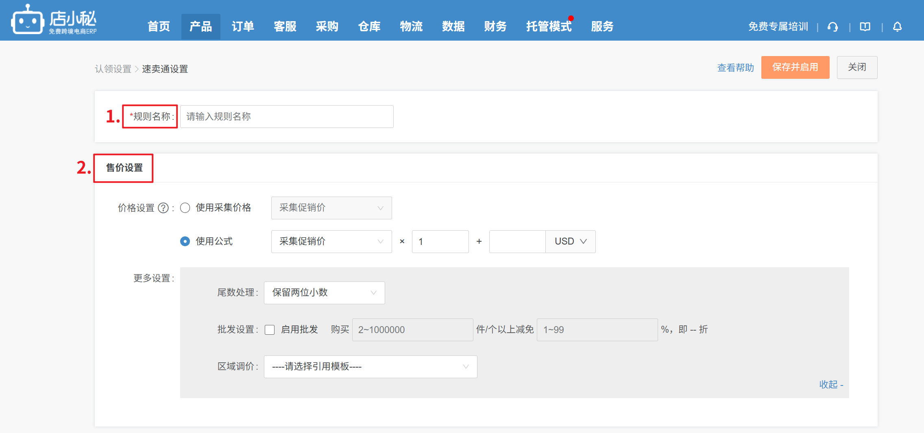The width and height of the screenshot is (924, 433).
Task: Click the 规则名称 input field
Action: [x=287, y=117]
